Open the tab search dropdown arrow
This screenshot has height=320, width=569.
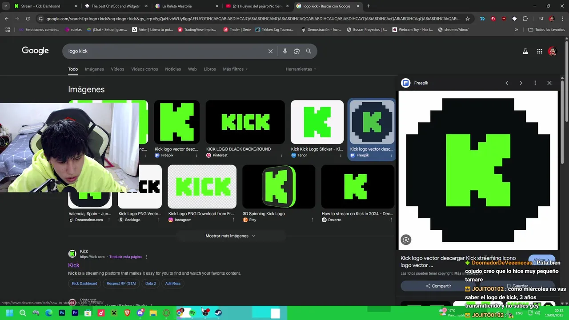pyautogui.click(x=6, y=6)
